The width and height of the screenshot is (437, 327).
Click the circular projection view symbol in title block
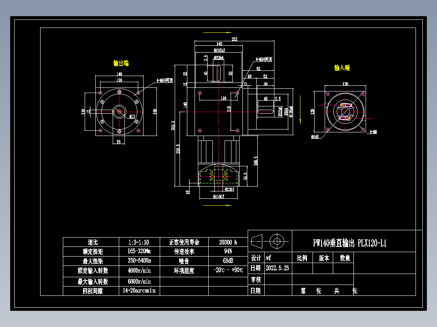(276, 242)
